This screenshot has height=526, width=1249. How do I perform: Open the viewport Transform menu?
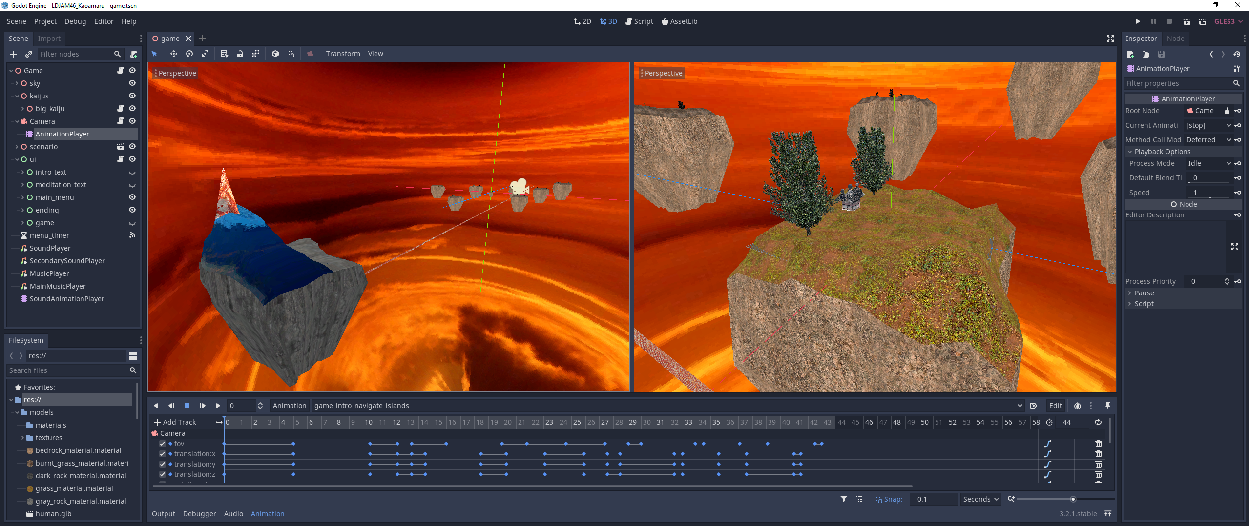(x=343, y=54)
